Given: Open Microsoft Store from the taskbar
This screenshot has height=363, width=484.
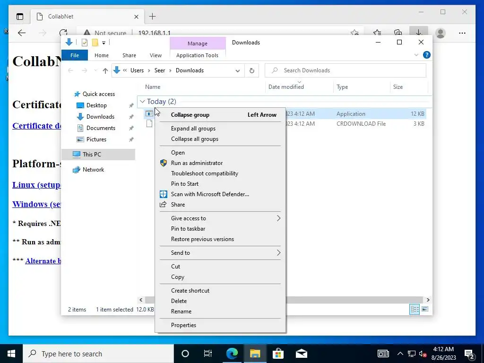Looking at the screenshot, I should [x=278, y=354].
